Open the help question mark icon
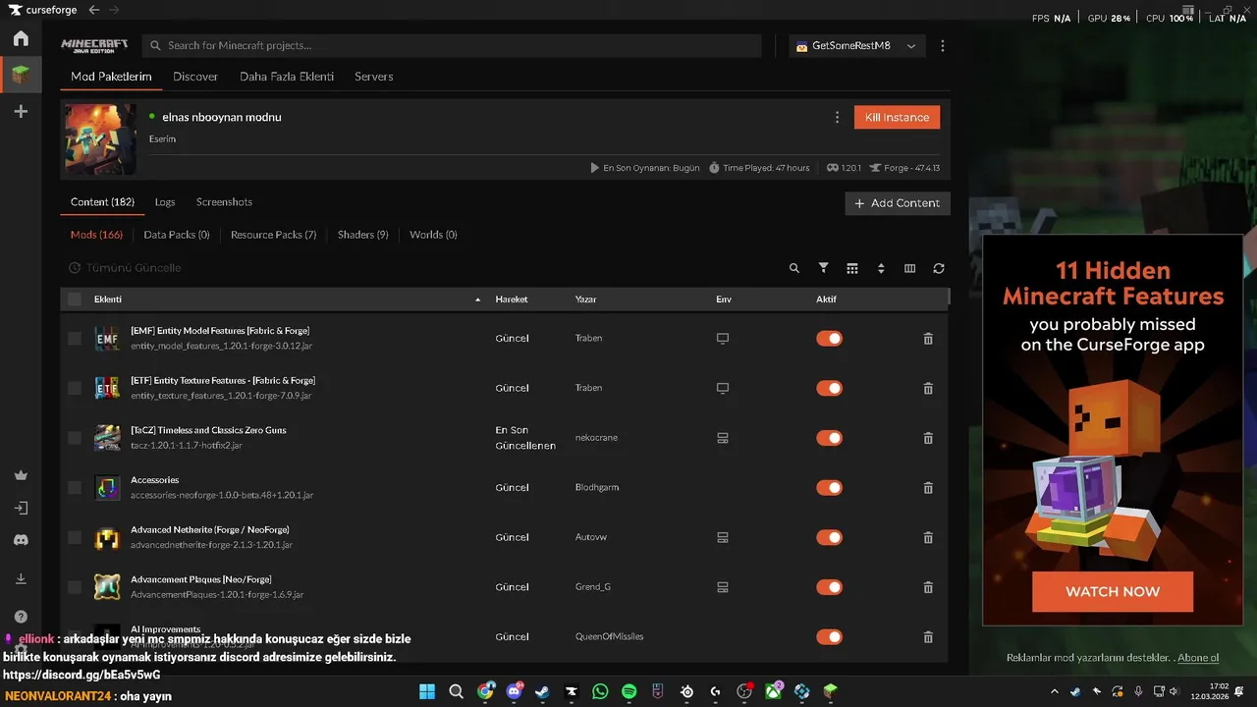Screen dimensions: 1257x707 21,617
